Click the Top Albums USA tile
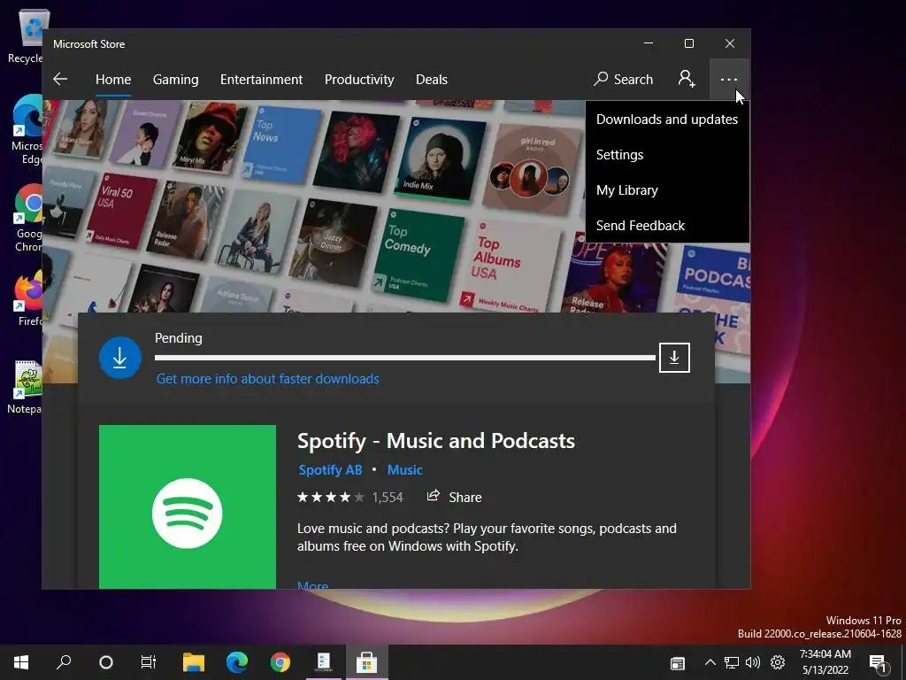The height and width of the screenshot is (680, 906). tap(509, 267)
